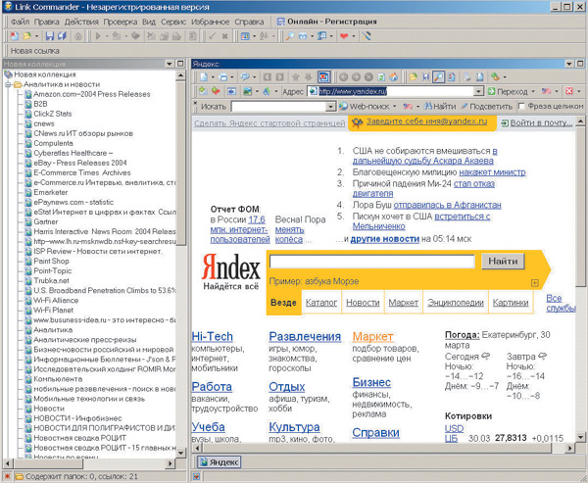
Task: Click the red heart icon in address toolbar
Action: click(216, 91)
